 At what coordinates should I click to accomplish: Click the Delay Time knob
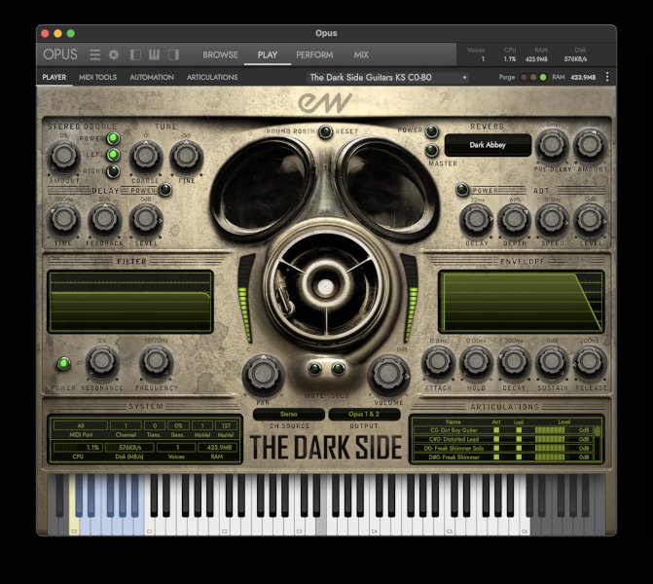click(63, 220)
